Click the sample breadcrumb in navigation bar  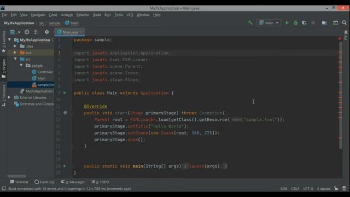click(x=55, y=23)
